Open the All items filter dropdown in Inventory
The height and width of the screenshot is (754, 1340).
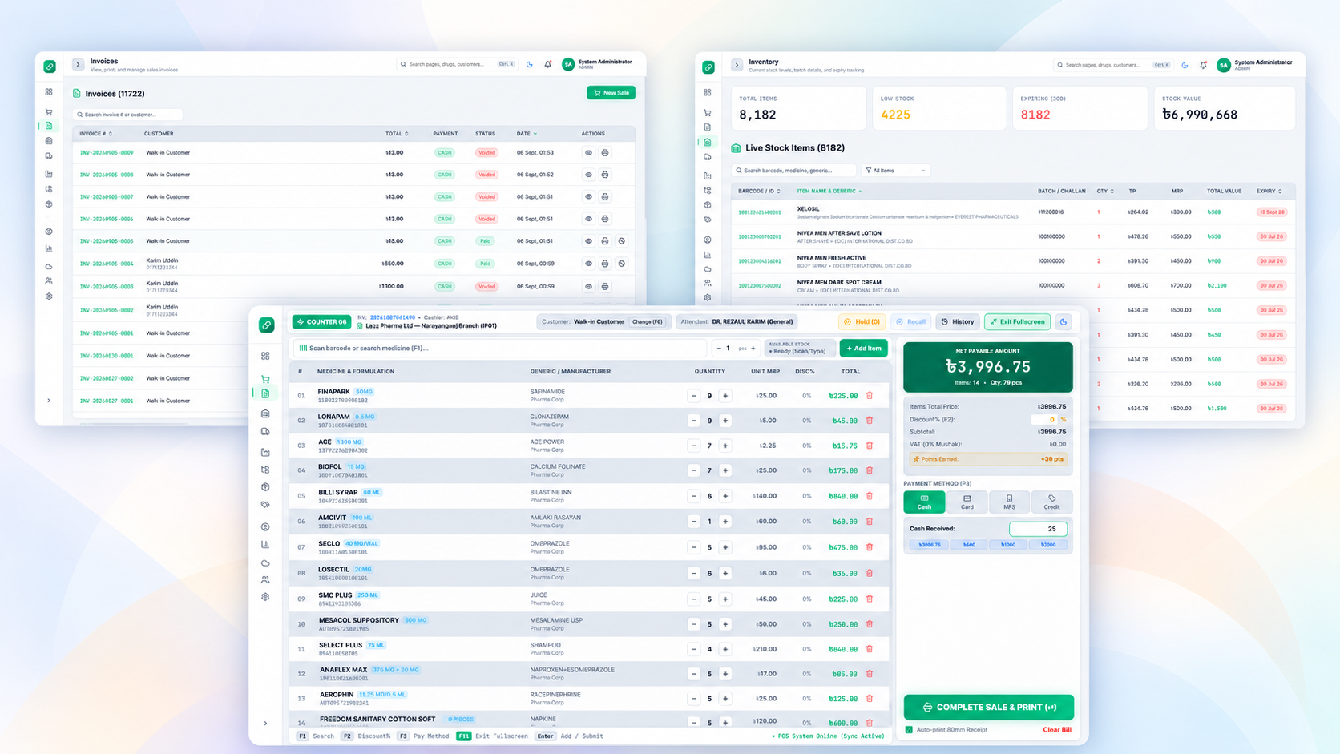coord(896,171)
